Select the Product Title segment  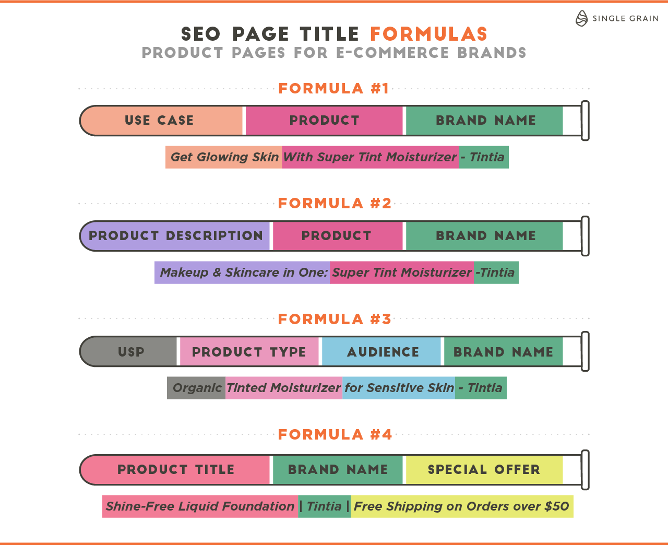tap(176, 469)
